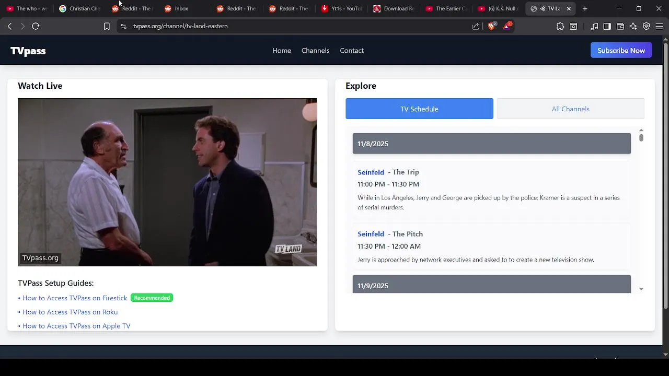Viewport: 669px width, 376px height.
Task: Click the schedule list scrollbar thumb
Action: click(x=641, y=137)
